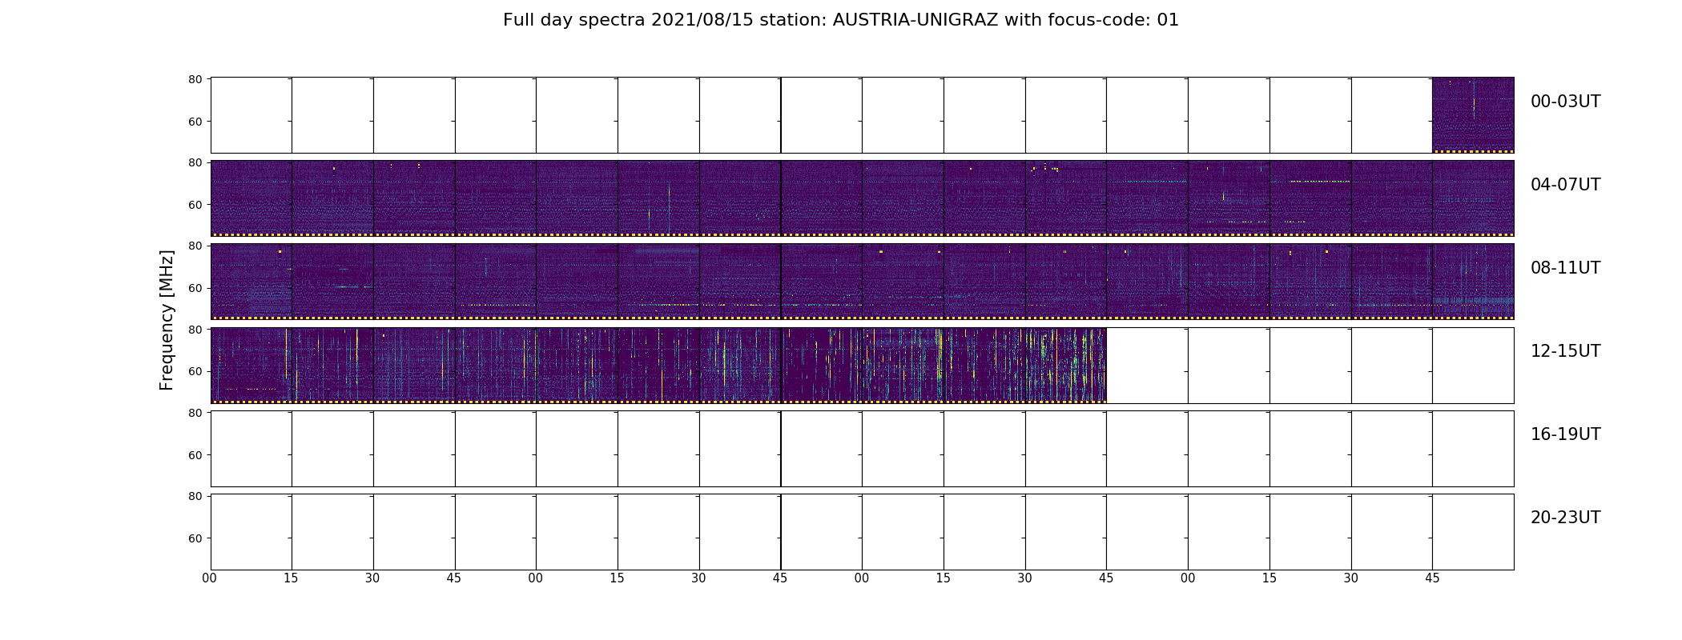Click the '80' frequency tick of the 04-07UT row
Viewport: 1682px width, 640px height.
tap(195, 162)
